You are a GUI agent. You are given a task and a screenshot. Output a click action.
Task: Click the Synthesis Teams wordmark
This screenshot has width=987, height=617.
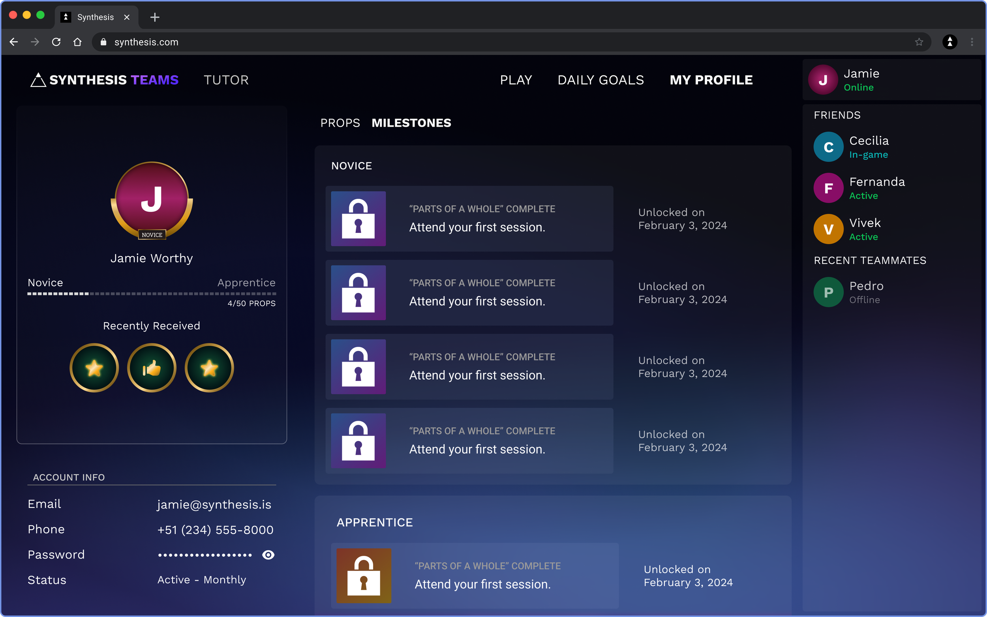[x=114, y=80]
